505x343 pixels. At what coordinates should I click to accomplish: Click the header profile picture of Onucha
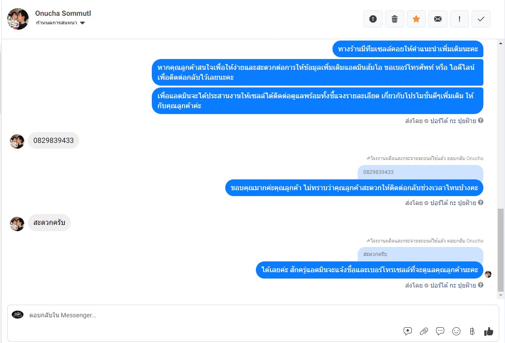[x=18, y=19]
